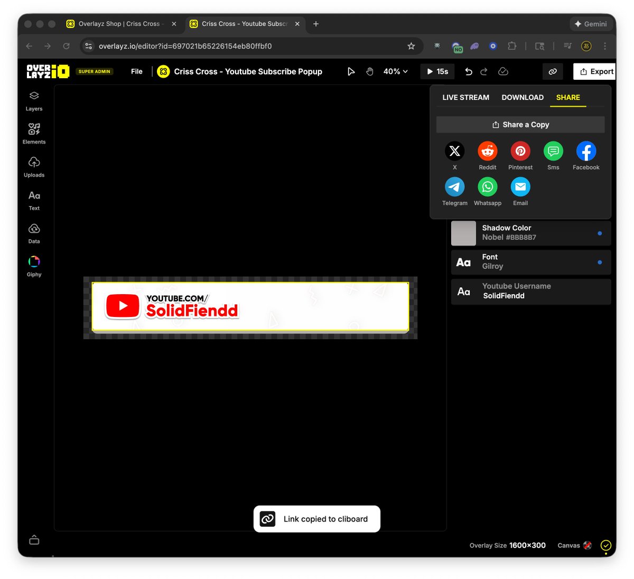Click the cloud save status icon
The image size is (634, 579).
[x=503, y=71]
